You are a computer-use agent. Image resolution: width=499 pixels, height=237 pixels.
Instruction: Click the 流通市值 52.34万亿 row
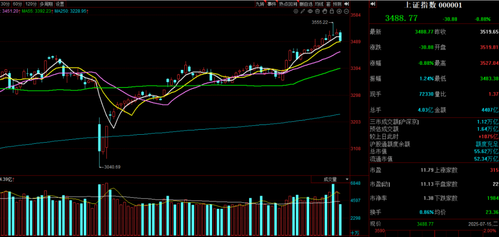pyautogui.click(x=434, y=159)
